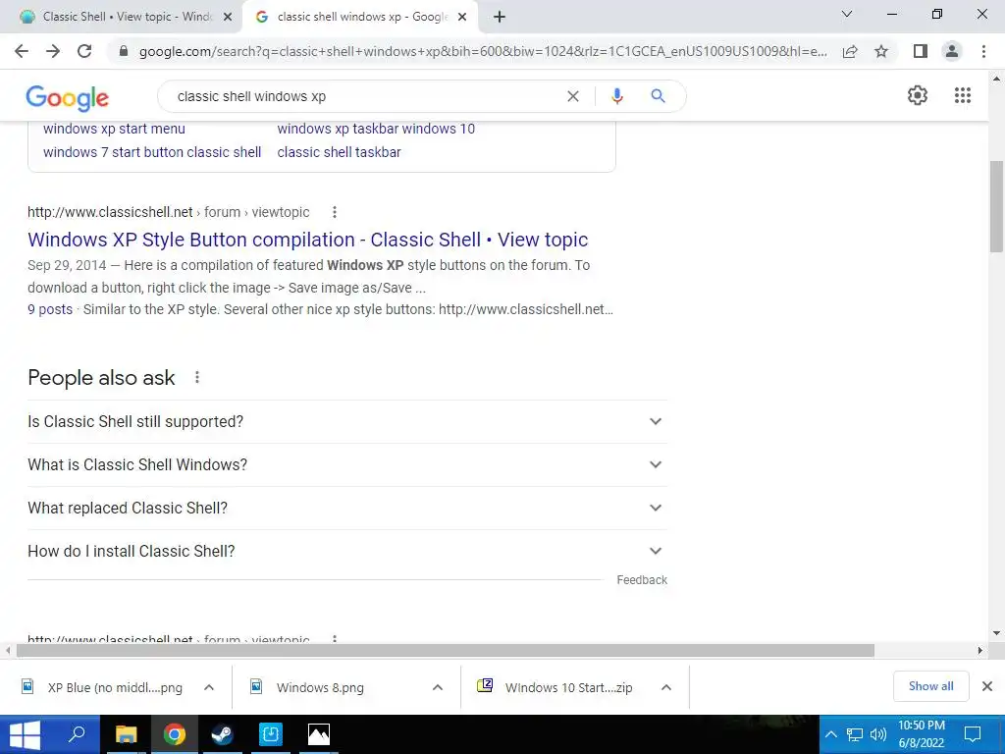Screen dimensions: 1005x754
Task: Open XP Blue png download options arrow
Action: coord(209,687)
